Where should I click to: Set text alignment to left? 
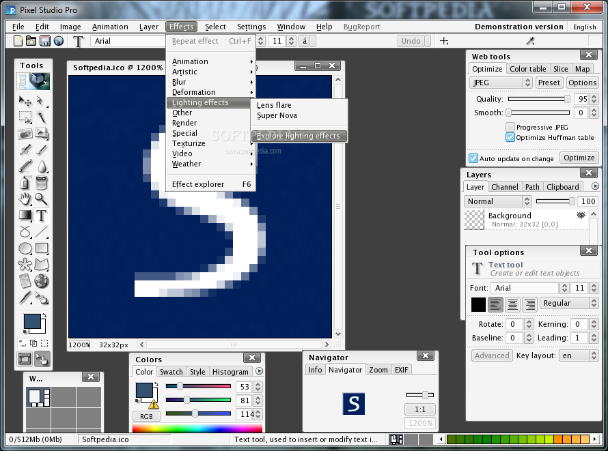495,305
